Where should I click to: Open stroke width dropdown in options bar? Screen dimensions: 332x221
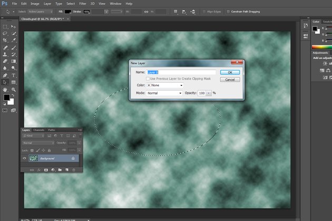[106, 12]
